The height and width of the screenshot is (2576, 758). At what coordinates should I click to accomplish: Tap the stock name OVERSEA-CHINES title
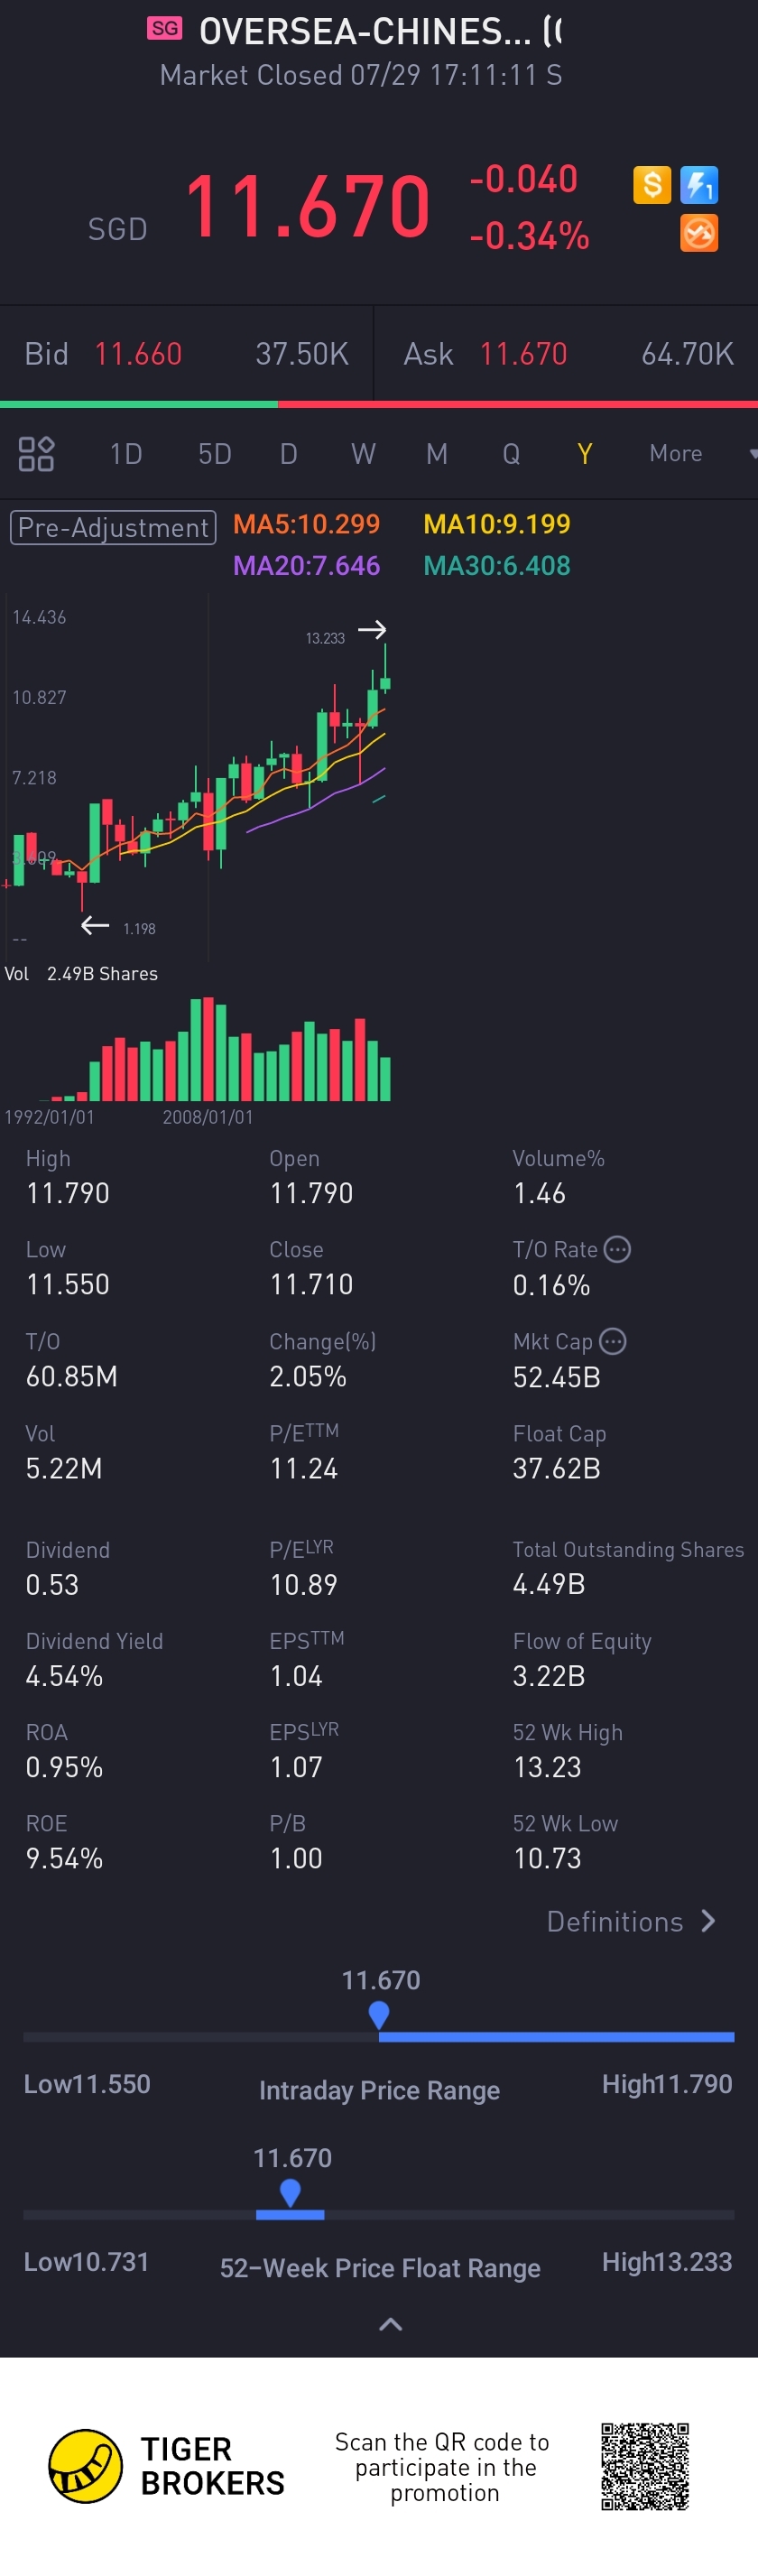pyautogui.click(x=380, y=32)
